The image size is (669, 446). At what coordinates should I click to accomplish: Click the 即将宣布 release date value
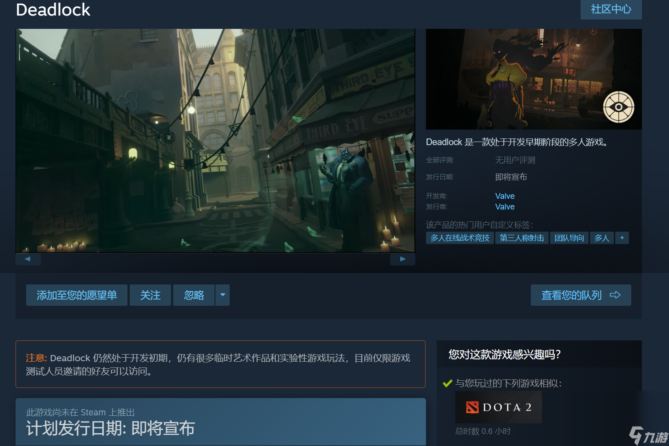(x=511, y=177)
